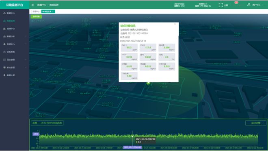
Task: Open the fullscreen icon in header
Action: [221, 5]
